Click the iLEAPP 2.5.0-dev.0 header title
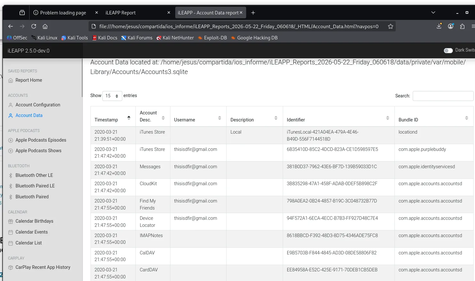The width and height of the screenshot is (475, 281). tap(29, 51)
